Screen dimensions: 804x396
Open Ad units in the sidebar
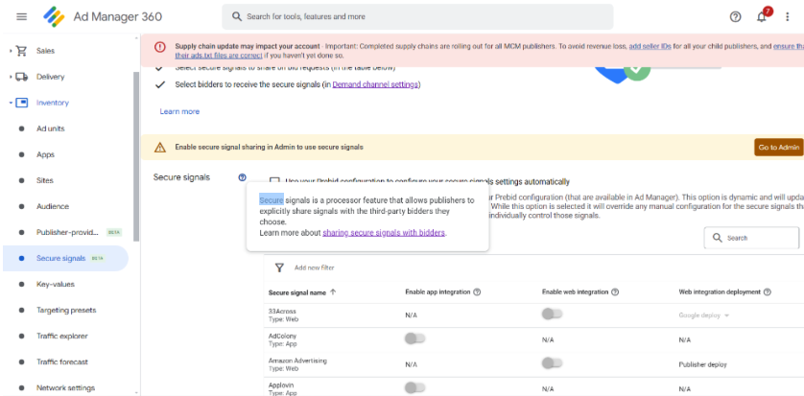coord(50,128)
